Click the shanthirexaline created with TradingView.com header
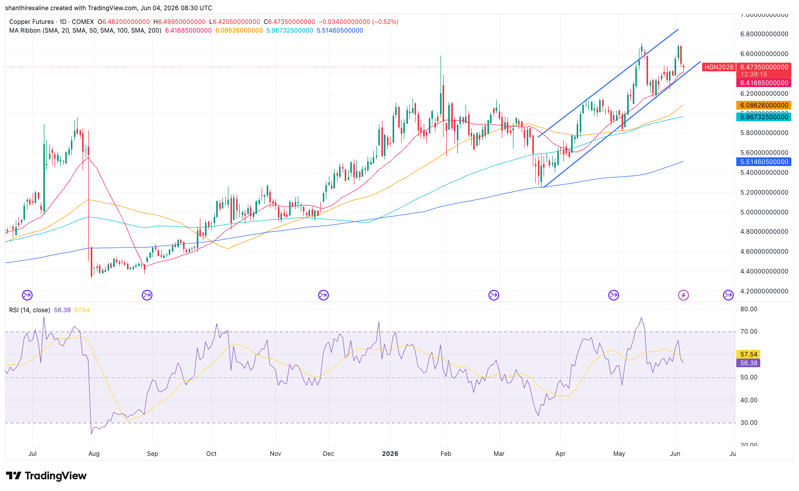This screenshot has width=799, height=491. 109,8
